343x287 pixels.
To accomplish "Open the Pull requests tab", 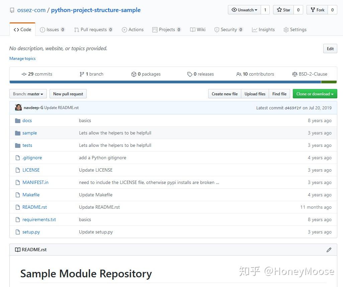I will tap(93, 29).
